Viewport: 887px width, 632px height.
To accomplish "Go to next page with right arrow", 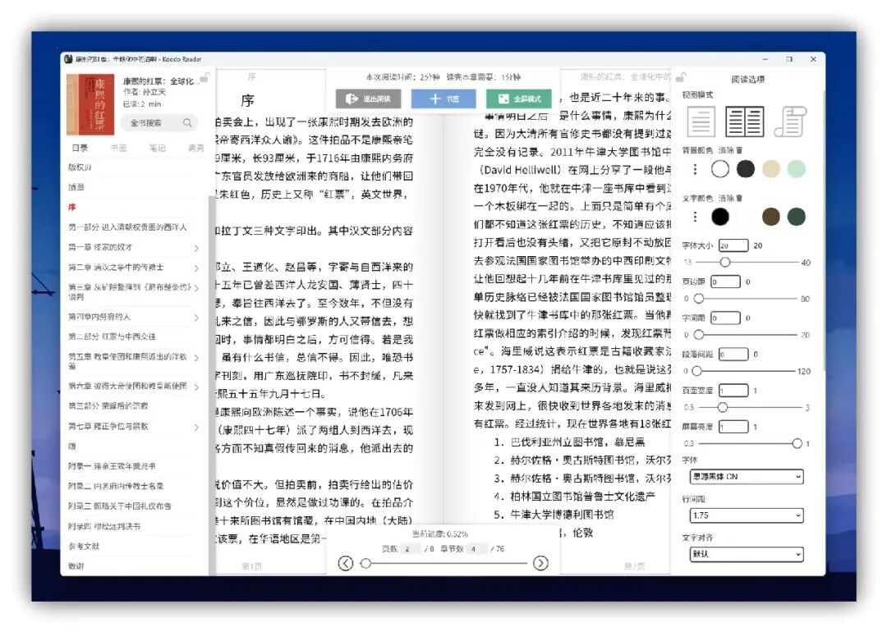I will pyautogui.click(x=540, y=563).
